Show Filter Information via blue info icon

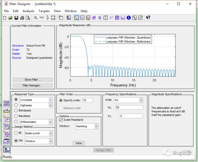coord(128,18)
